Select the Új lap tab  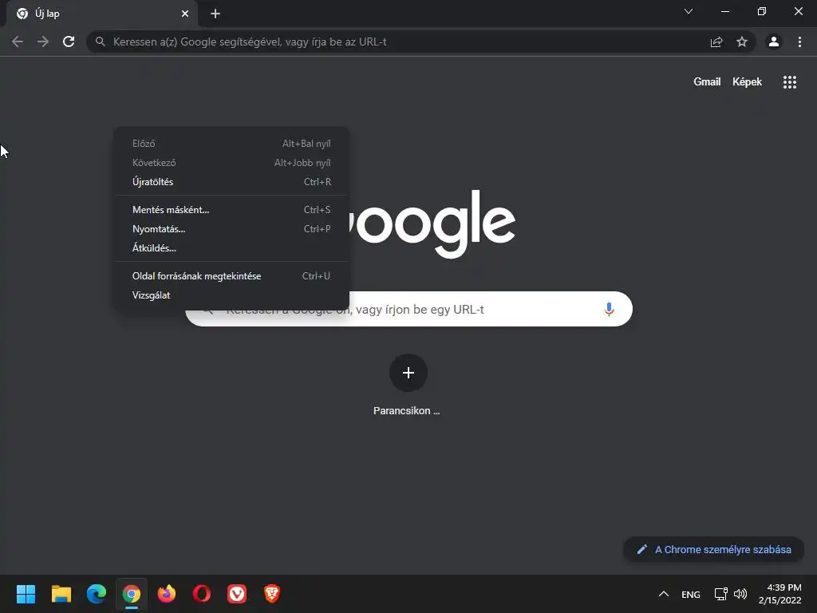click(102, 14)
